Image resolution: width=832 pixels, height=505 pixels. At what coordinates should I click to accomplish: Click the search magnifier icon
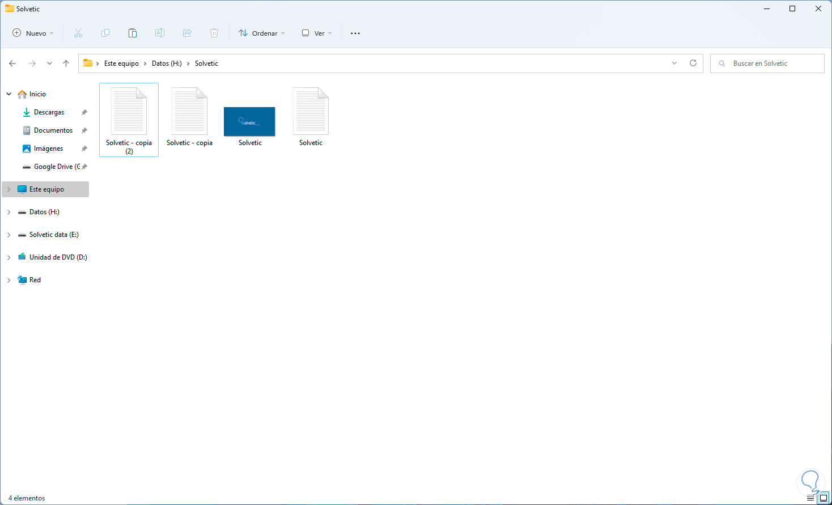(x=722, y=63)
